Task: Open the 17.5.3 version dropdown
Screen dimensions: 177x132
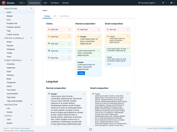Action: pos(22,3)
